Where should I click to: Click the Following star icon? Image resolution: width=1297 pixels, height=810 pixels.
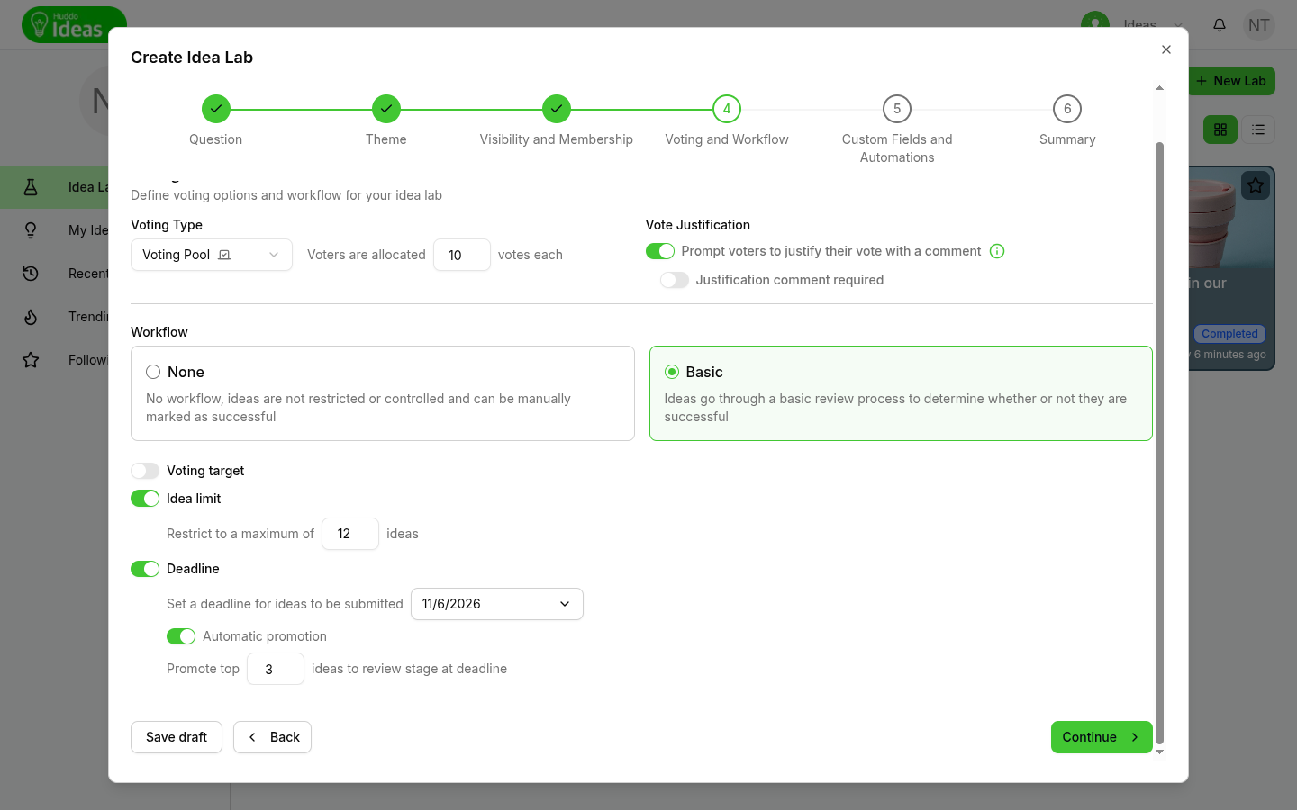point(31,360)
